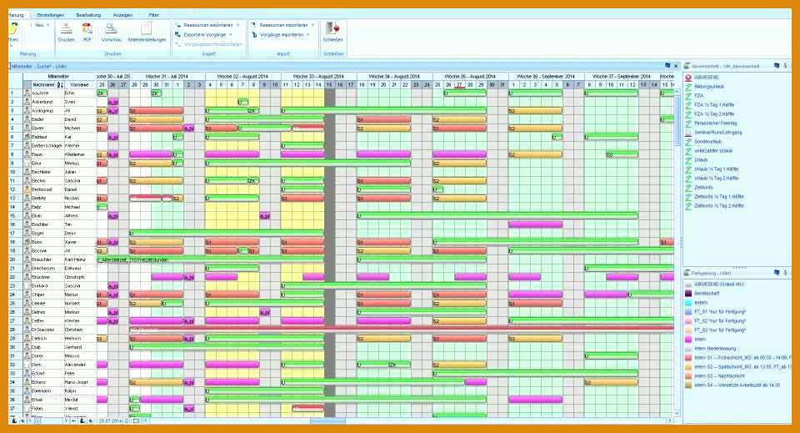Open Seiteneinstellungen page settings
Image resolution: width=800 pixels, height=433 pixels.
(147, 28)
